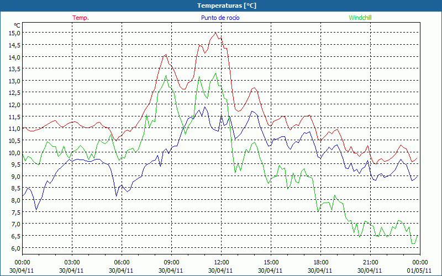Viewport: 442px width, 276px height.
Task: Click the 03:00 time axis label
Action: tap(72, 263)
